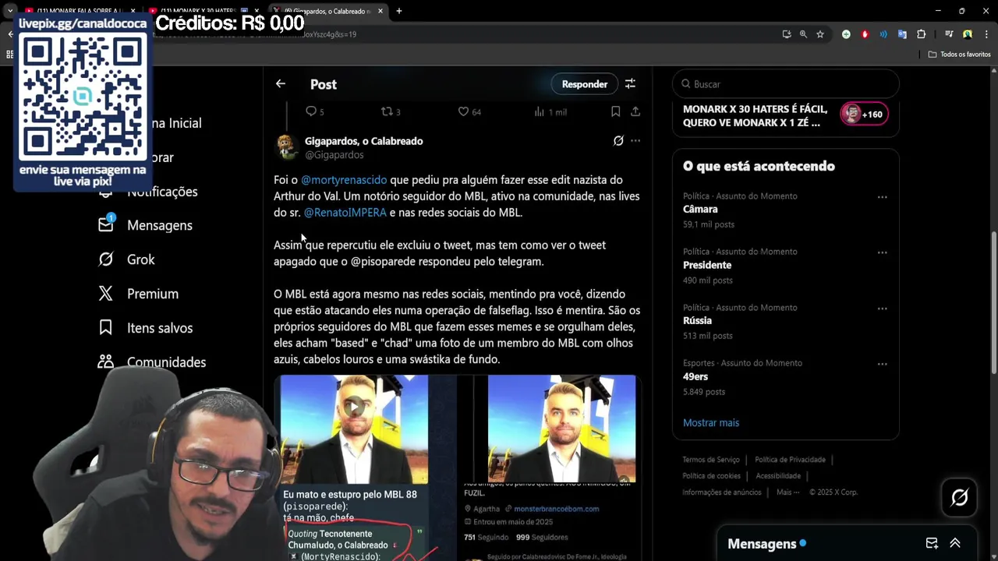This screenshot has height=561, width=998.
Task: Open Notificações in the X sidebar
Action: [162, 192]
